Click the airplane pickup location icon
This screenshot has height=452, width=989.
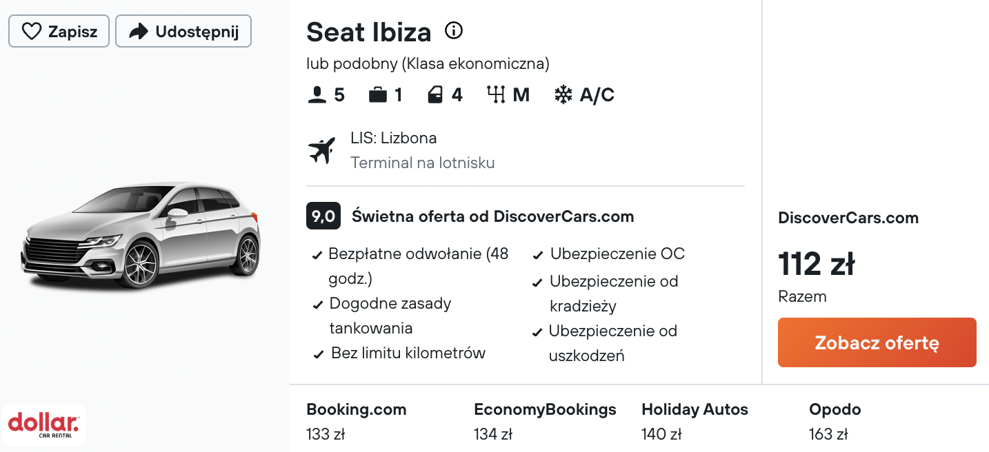click(x=321, y=150)
